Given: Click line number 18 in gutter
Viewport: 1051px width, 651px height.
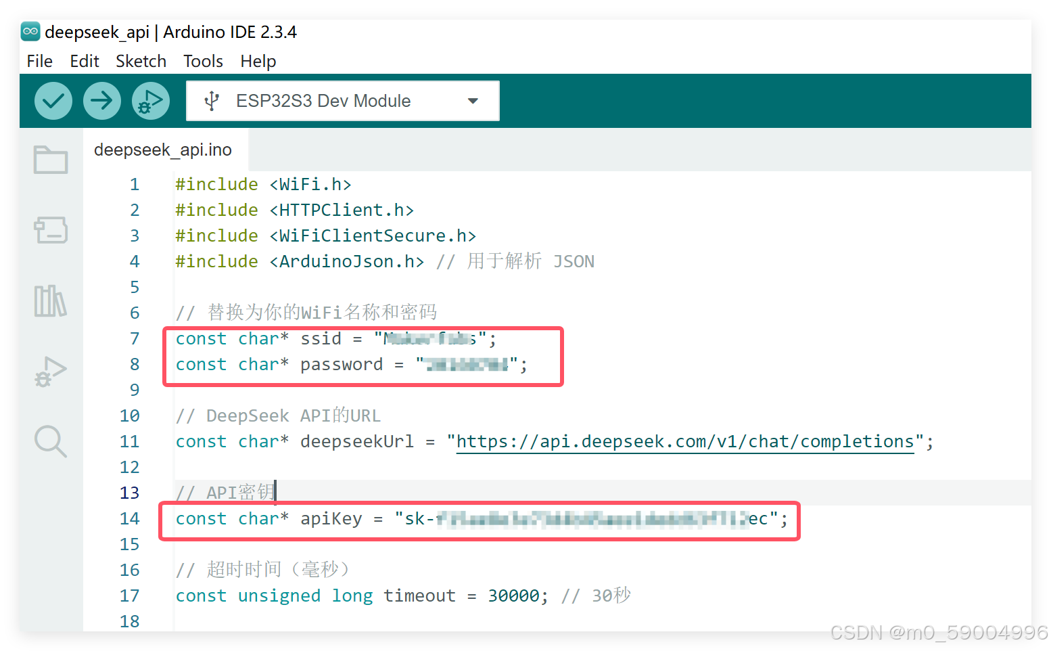Looking at the screenshot, I should point(130,622).
